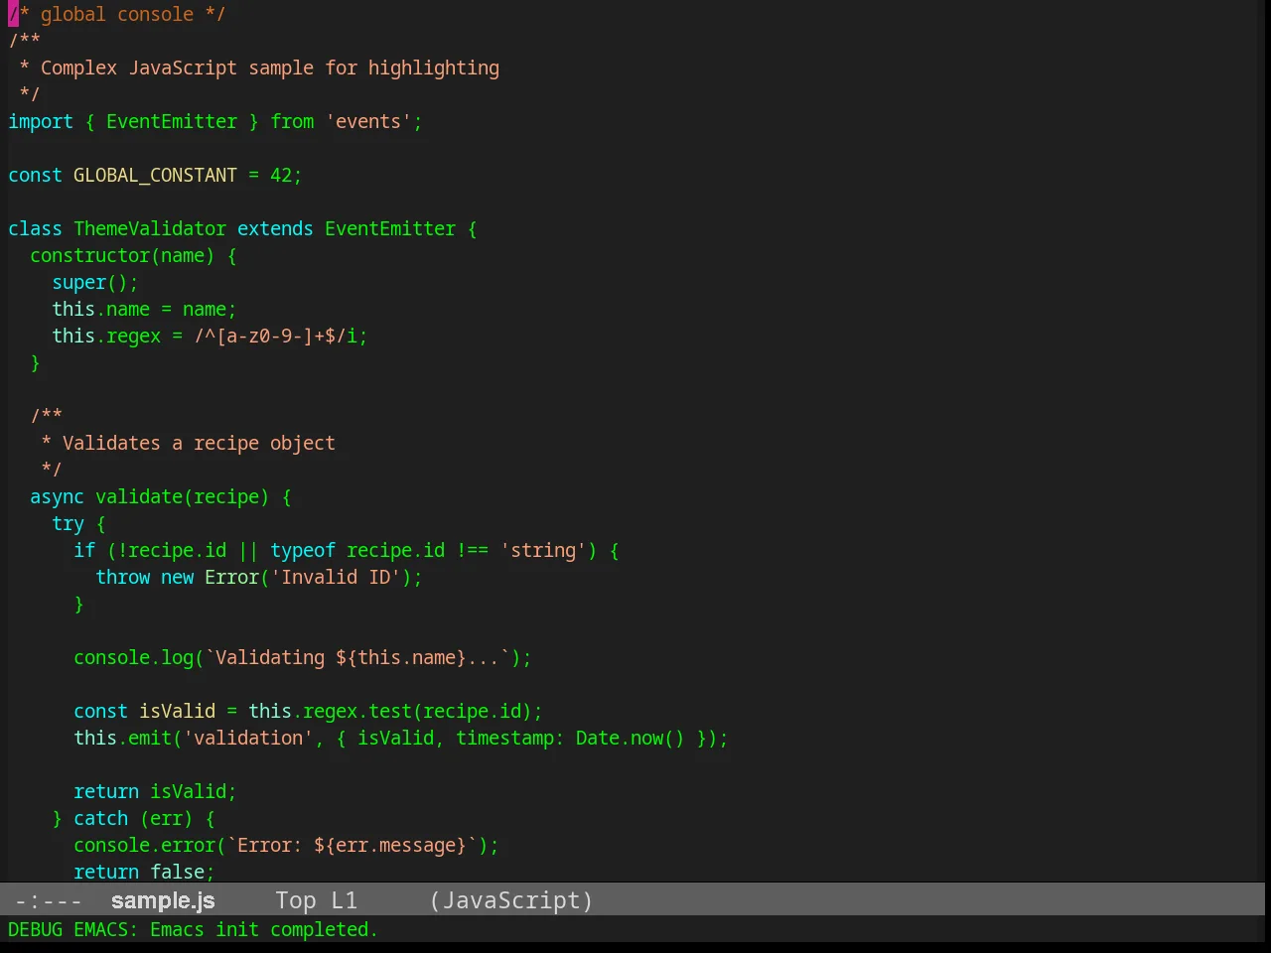Click 'constructor(name)' method definition

(122, 255)
